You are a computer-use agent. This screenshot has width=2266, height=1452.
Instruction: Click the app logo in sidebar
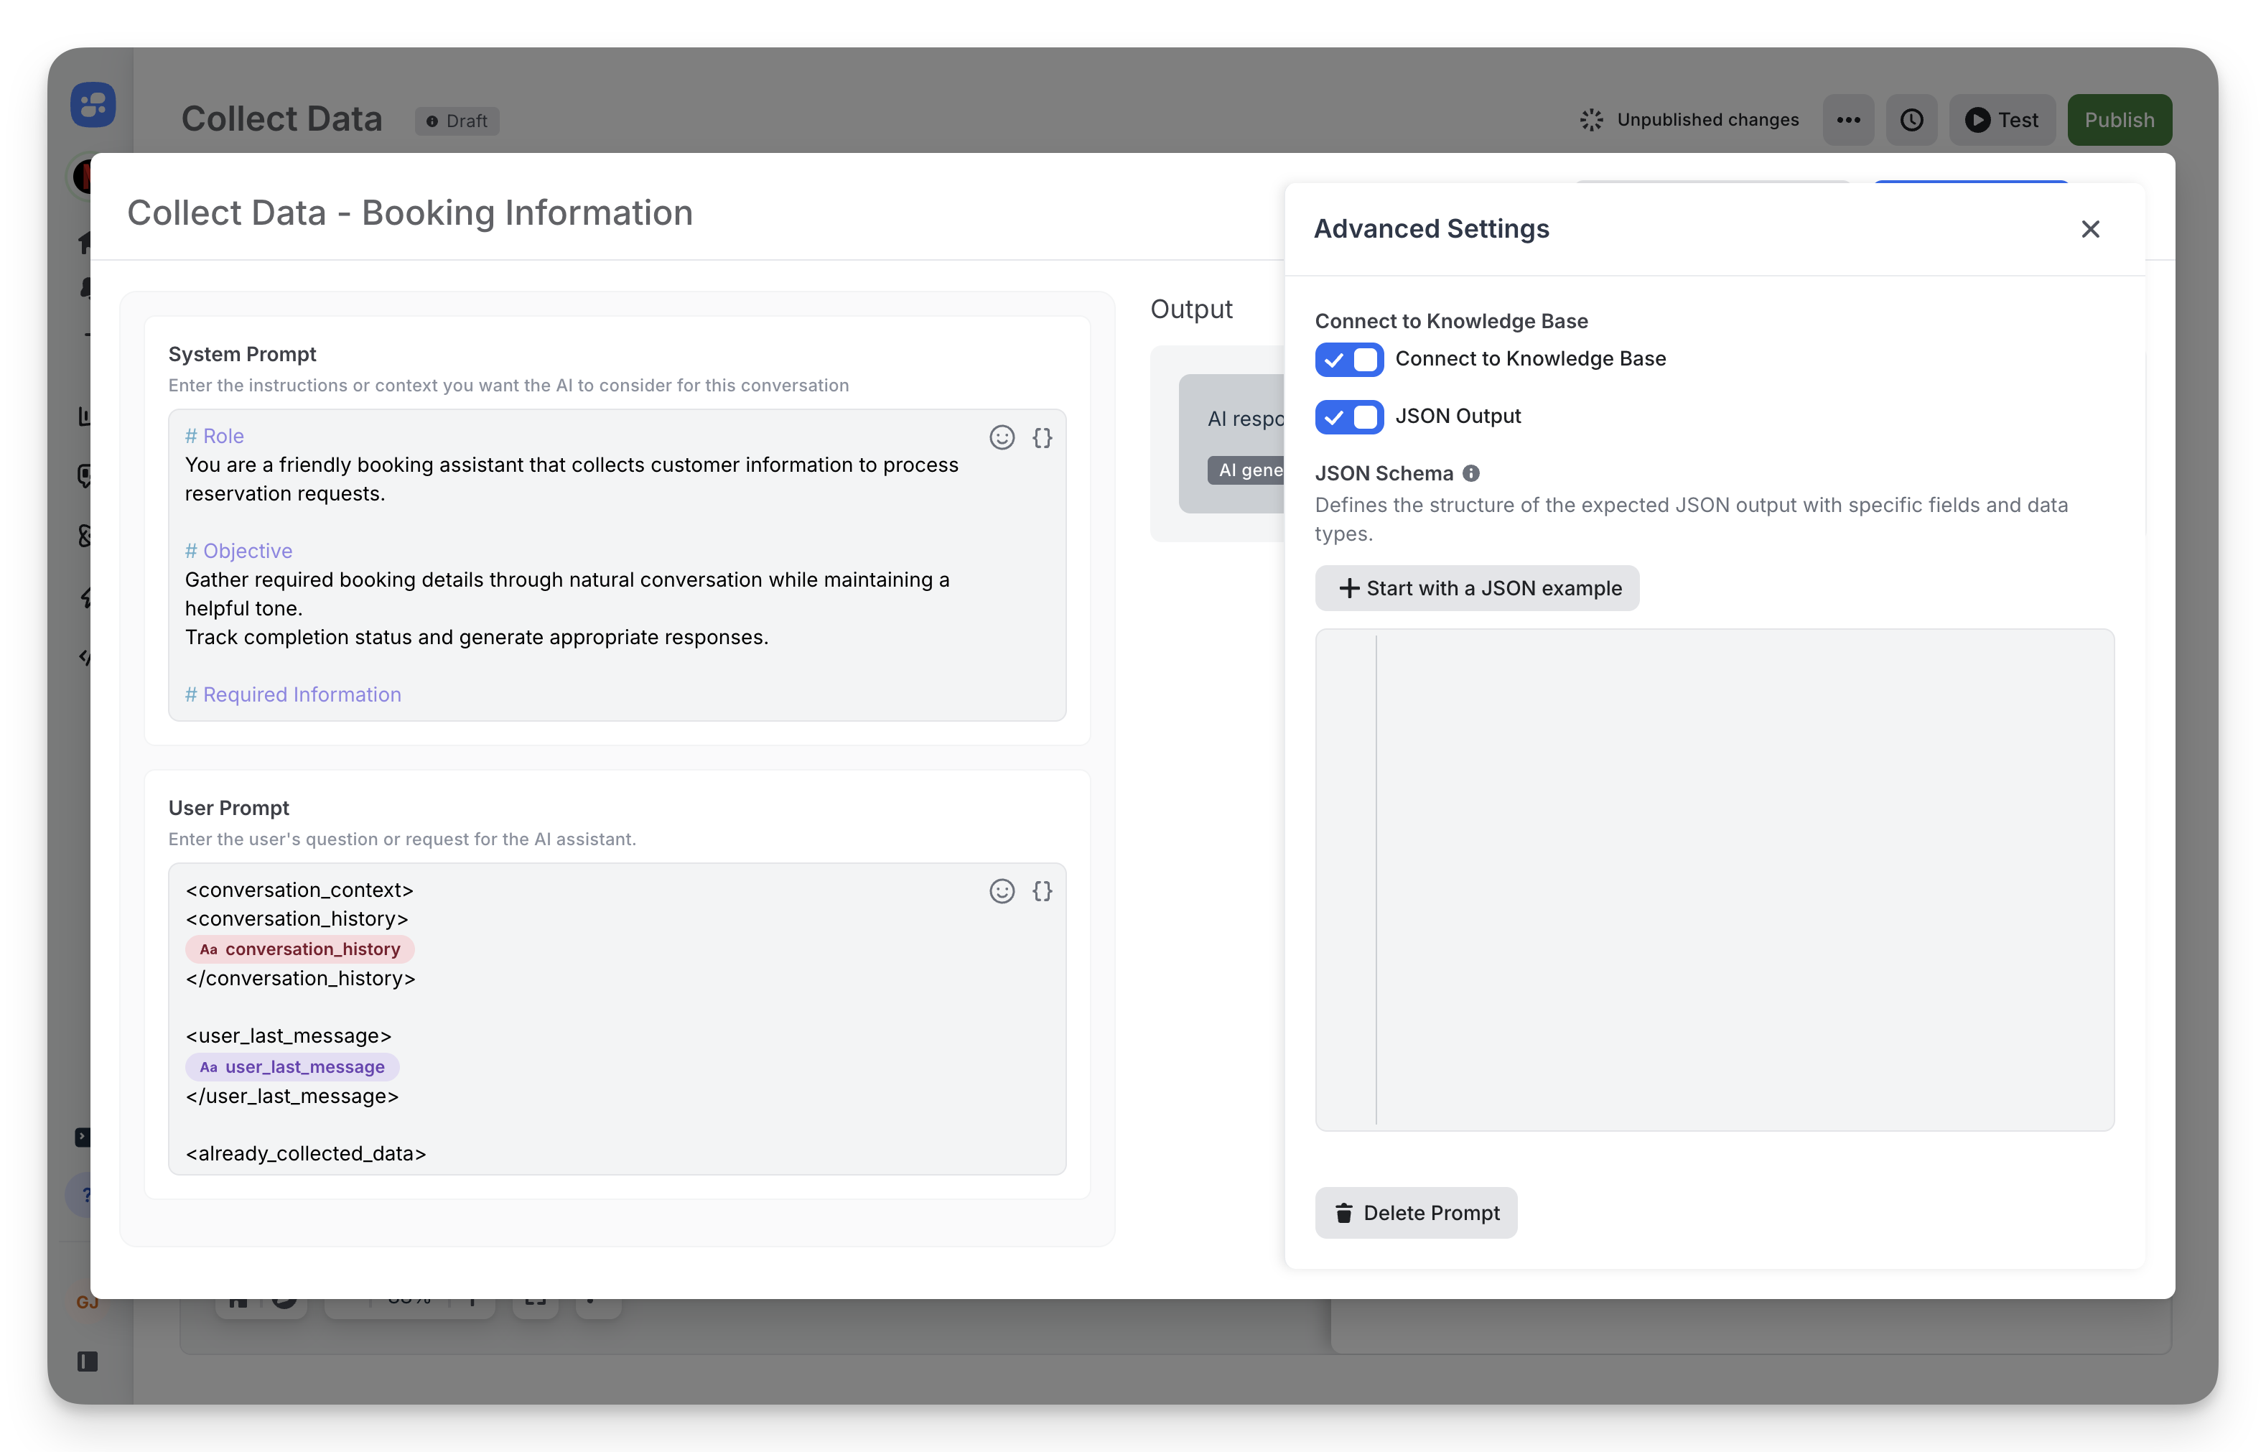93,105
